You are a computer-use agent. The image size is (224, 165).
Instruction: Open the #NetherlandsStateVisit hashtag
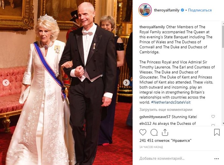[x=171, y=102]
